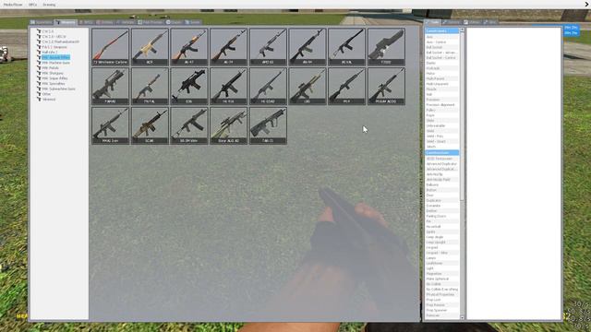Select the Axis tool
Viewport: 591px width, 332px height.
pos(442,37)
